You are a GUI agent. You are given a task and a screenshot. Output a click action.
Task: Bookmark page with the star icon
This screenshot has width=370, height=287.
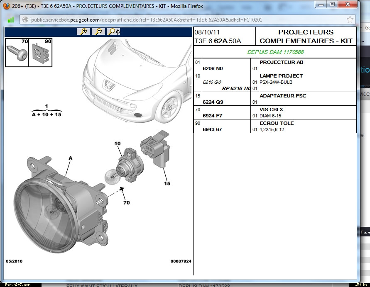(350, 20)
